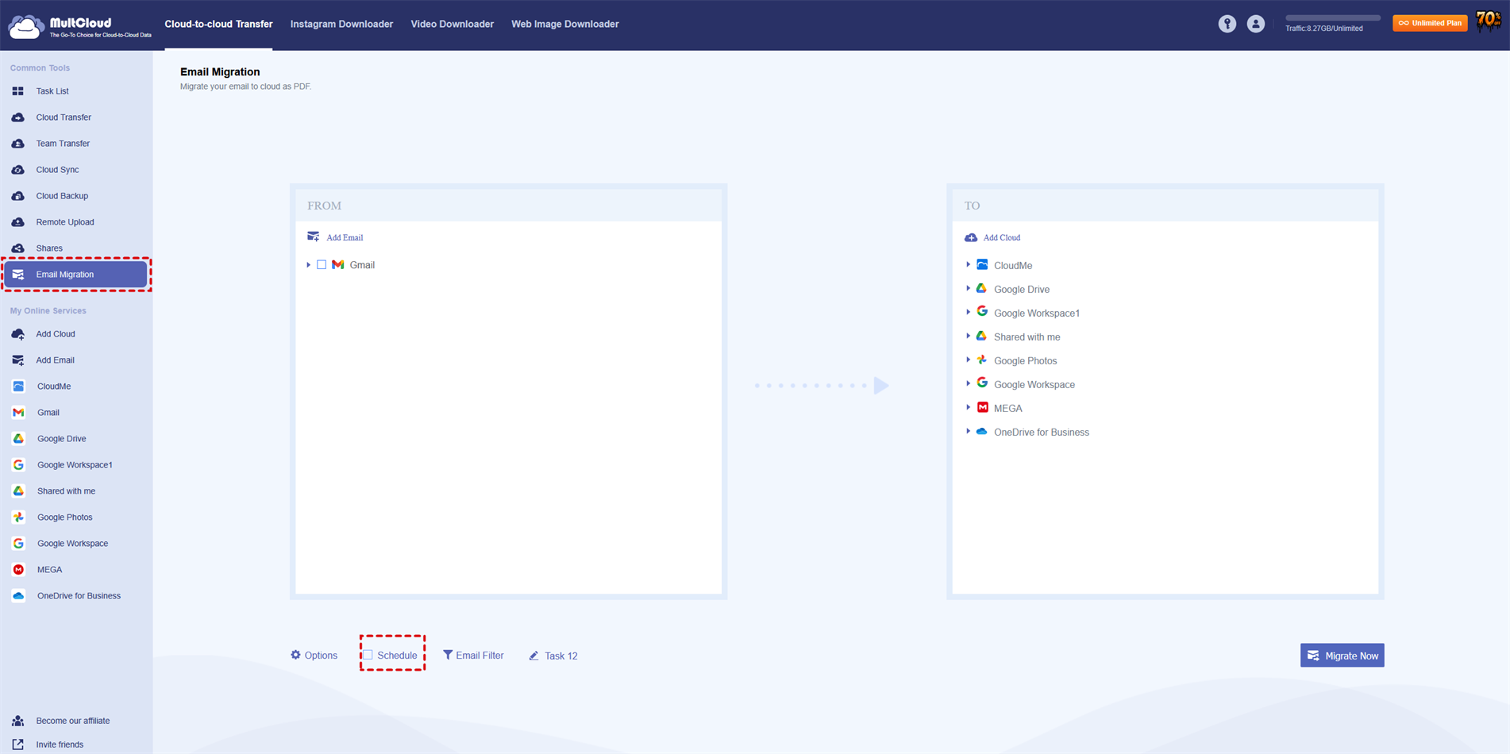1510x754 pixels.
Task: Expand Shared with me in TO panel
Action: pyautogui.click(x=968, y=336)
